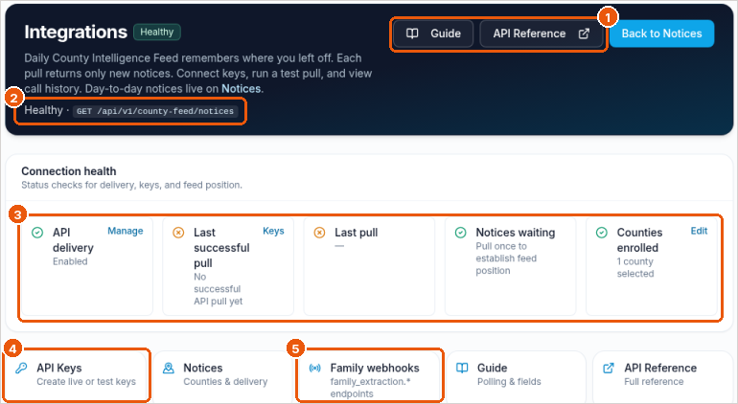Click 'Create live or test keys' text
This screenshot has width=738, height=404.
pos(86,381)
